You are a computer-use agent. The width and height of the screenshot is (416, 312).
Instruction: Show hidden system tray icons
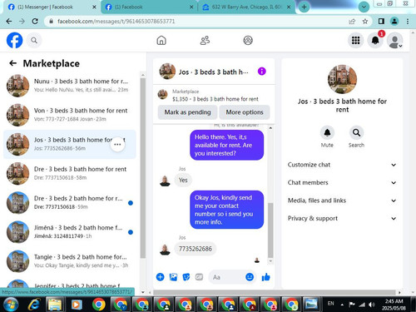[x=342, y=305]
